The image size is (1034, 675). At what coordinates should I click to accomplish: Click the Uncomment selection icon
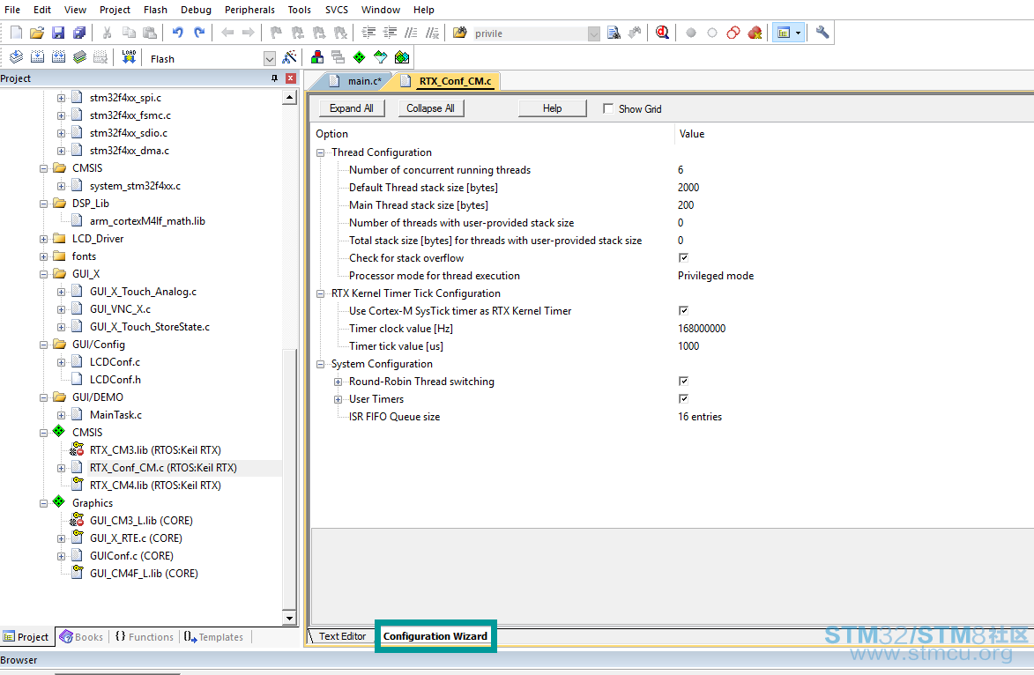coord(432,33)
